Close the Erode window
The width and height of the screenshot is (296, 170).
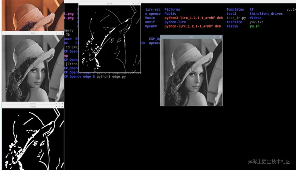pyautogui.click(x=139, y=4)
